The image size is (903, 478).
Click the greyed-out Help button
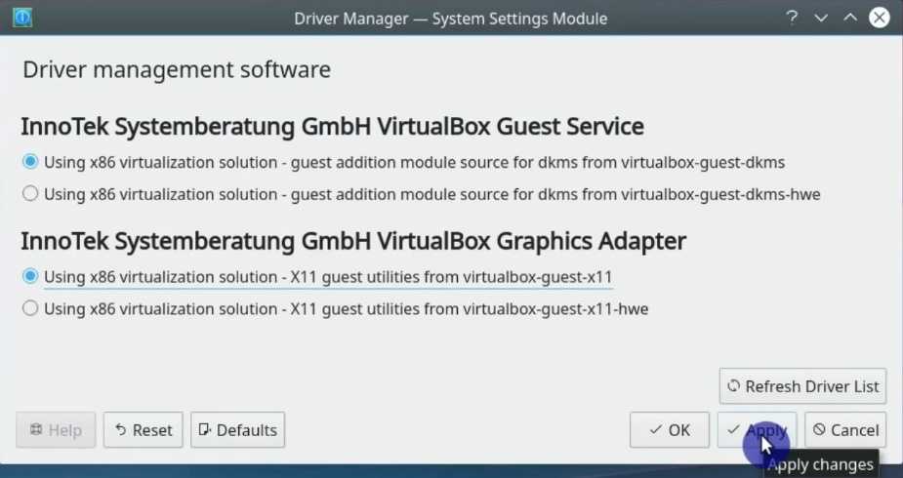pos(56,430)
